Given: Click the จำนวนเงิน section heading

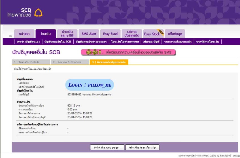Looking at the screenshot, I should tap(24, 102).
